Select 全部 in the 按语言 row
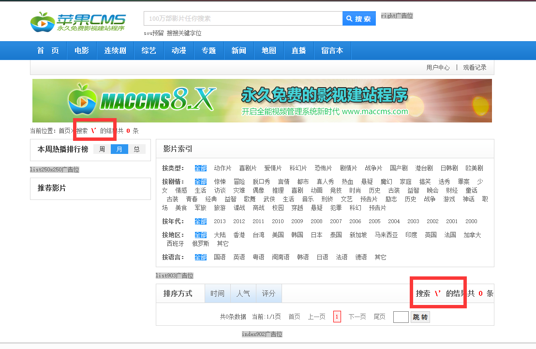This screenshot has height=349, width=536. 201,258
